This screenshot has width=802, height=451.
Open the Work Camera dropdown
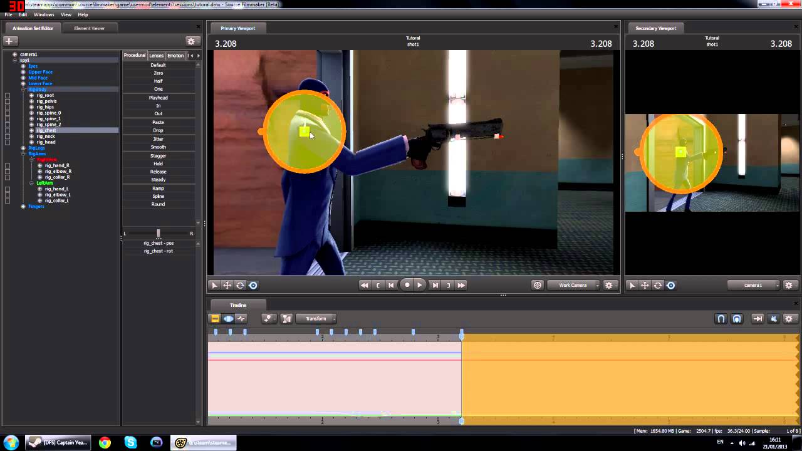point(573,285)
